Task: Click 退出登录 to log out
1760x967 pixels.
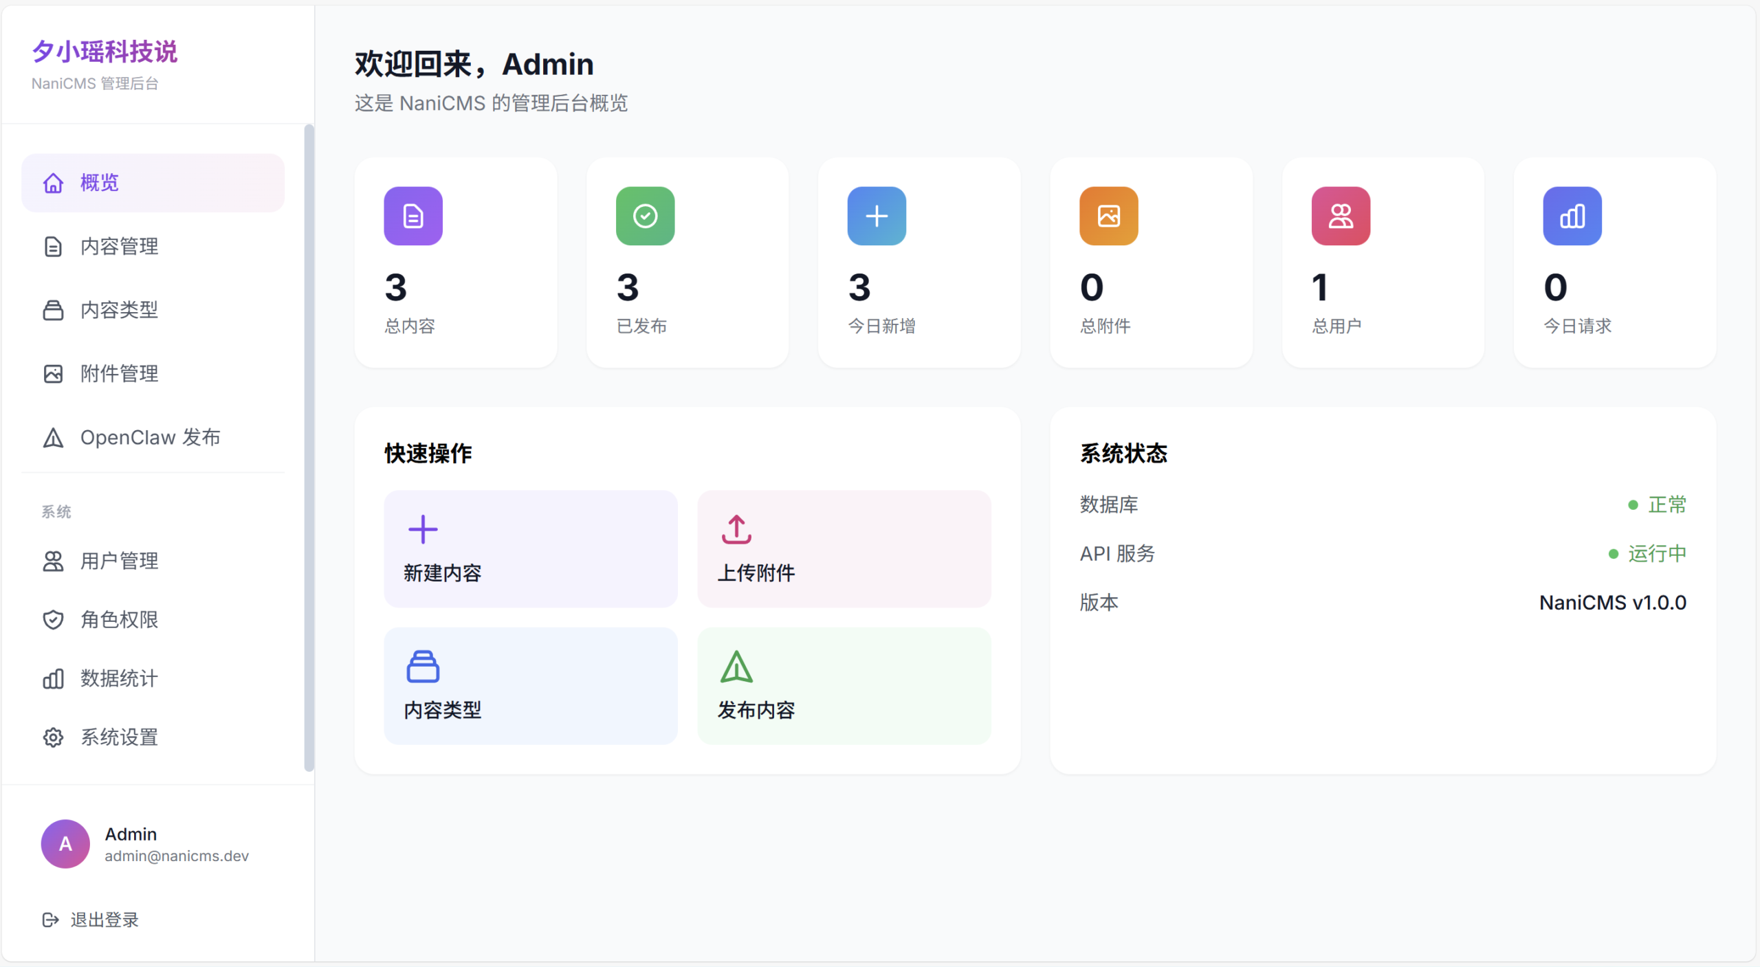Action: pos(90,920)
